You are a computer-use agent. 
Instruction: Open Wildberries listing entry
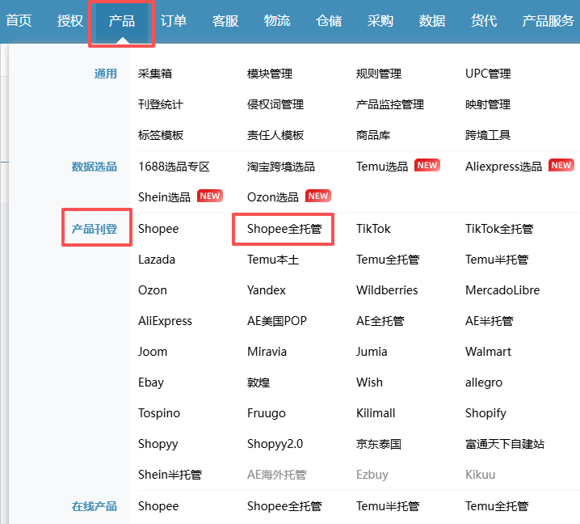pos(387,290)
